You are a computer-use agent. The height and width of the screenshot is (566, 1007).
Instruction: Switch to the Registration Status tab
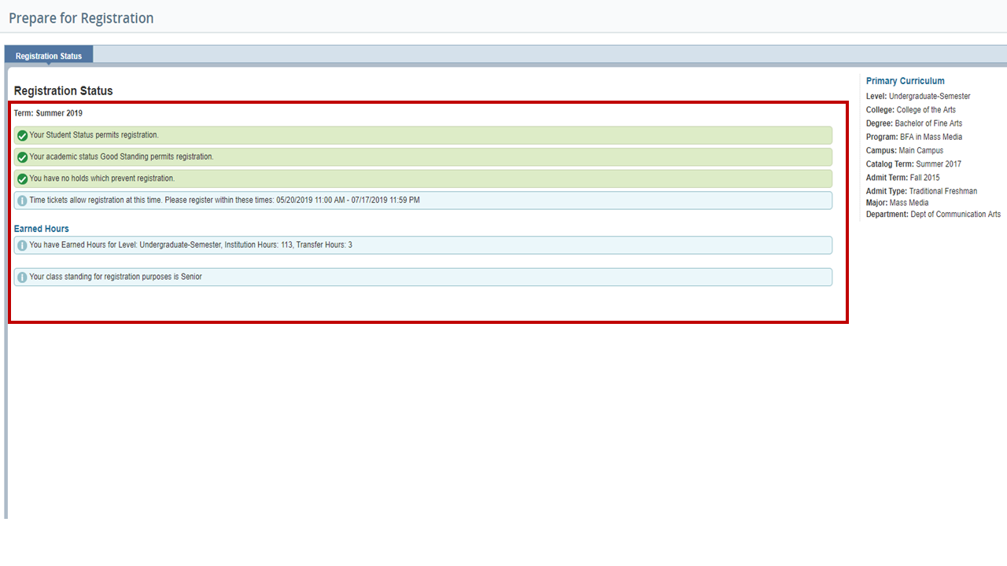48,56
